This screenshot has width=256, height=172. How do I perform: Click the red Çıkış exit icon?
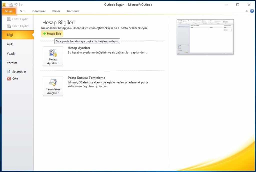[9, 78]
